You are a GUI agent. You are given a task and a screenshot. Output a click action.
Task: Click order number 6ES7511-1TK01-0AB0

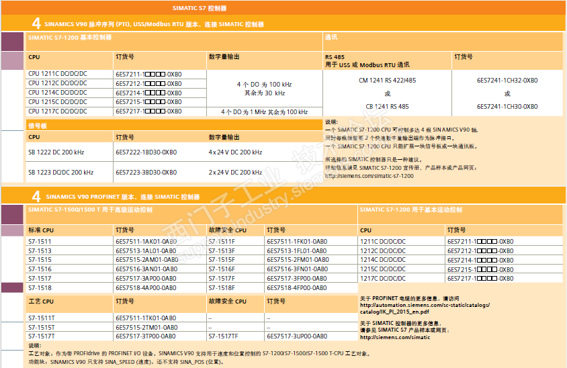(x=146, y=318)
